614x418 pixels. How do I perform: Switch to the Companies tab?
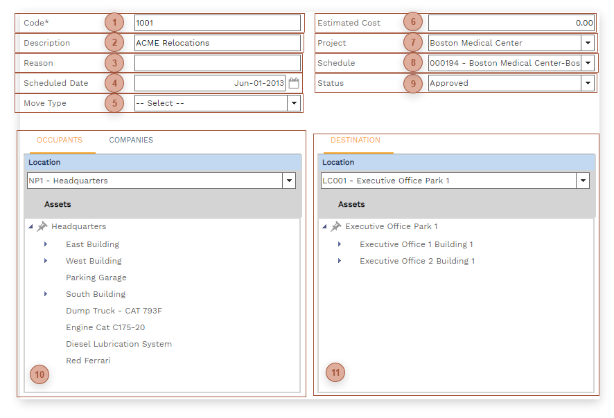[x=131, y=140]
